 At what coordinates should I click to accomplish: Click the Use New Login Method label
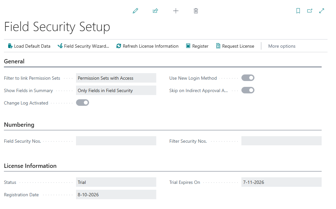193,78
